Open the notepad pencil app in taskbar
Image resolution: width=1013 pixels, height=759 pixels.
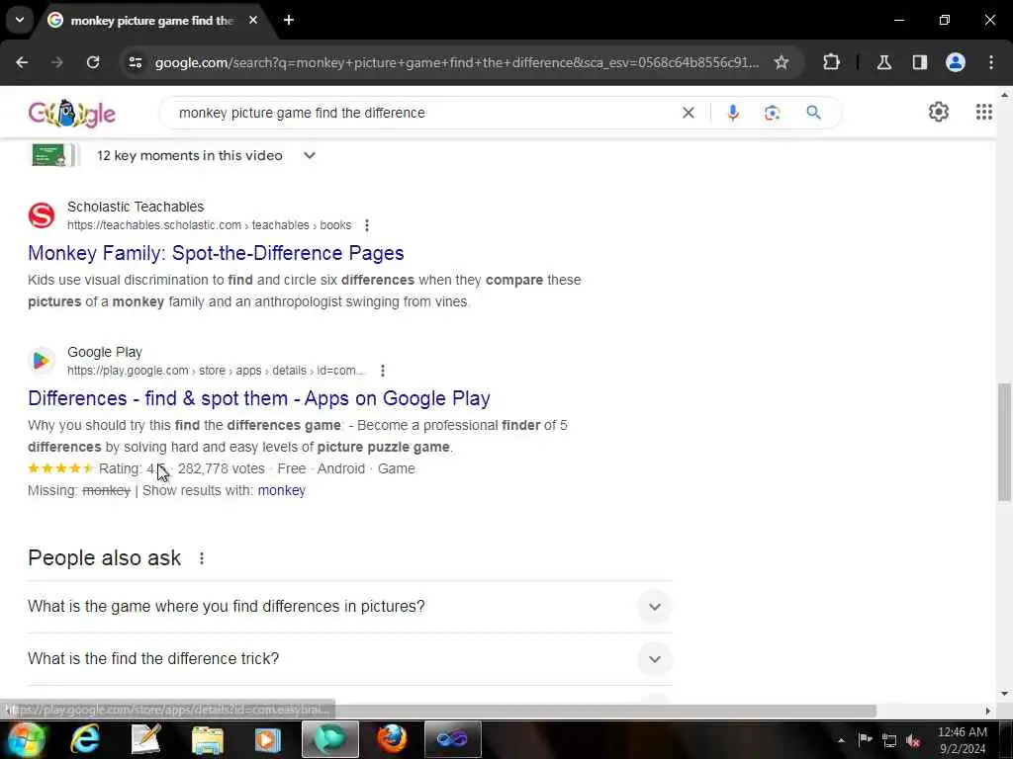(146, 739)
